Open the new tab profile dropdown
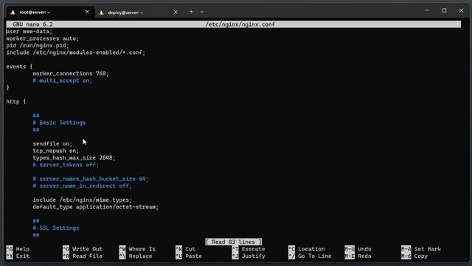The height and width of the screenshot is (266, 472). 202,12
